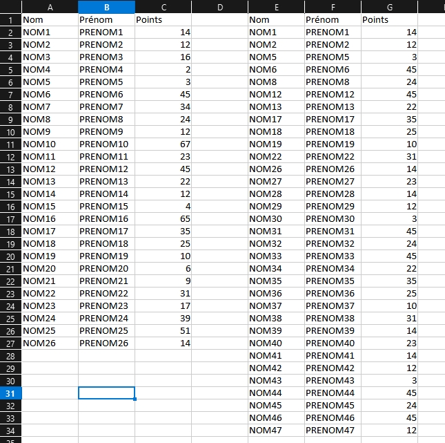Click the empty column D header
This screenshot has height=443, width=445.
coord(219,7)
